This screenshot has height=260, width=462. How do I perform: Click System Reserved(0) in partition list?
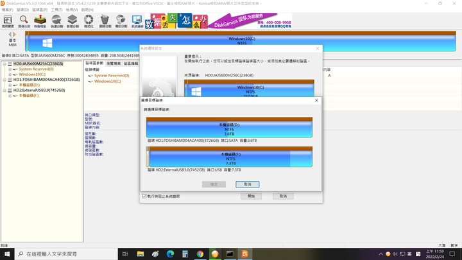tap(112, 76)
